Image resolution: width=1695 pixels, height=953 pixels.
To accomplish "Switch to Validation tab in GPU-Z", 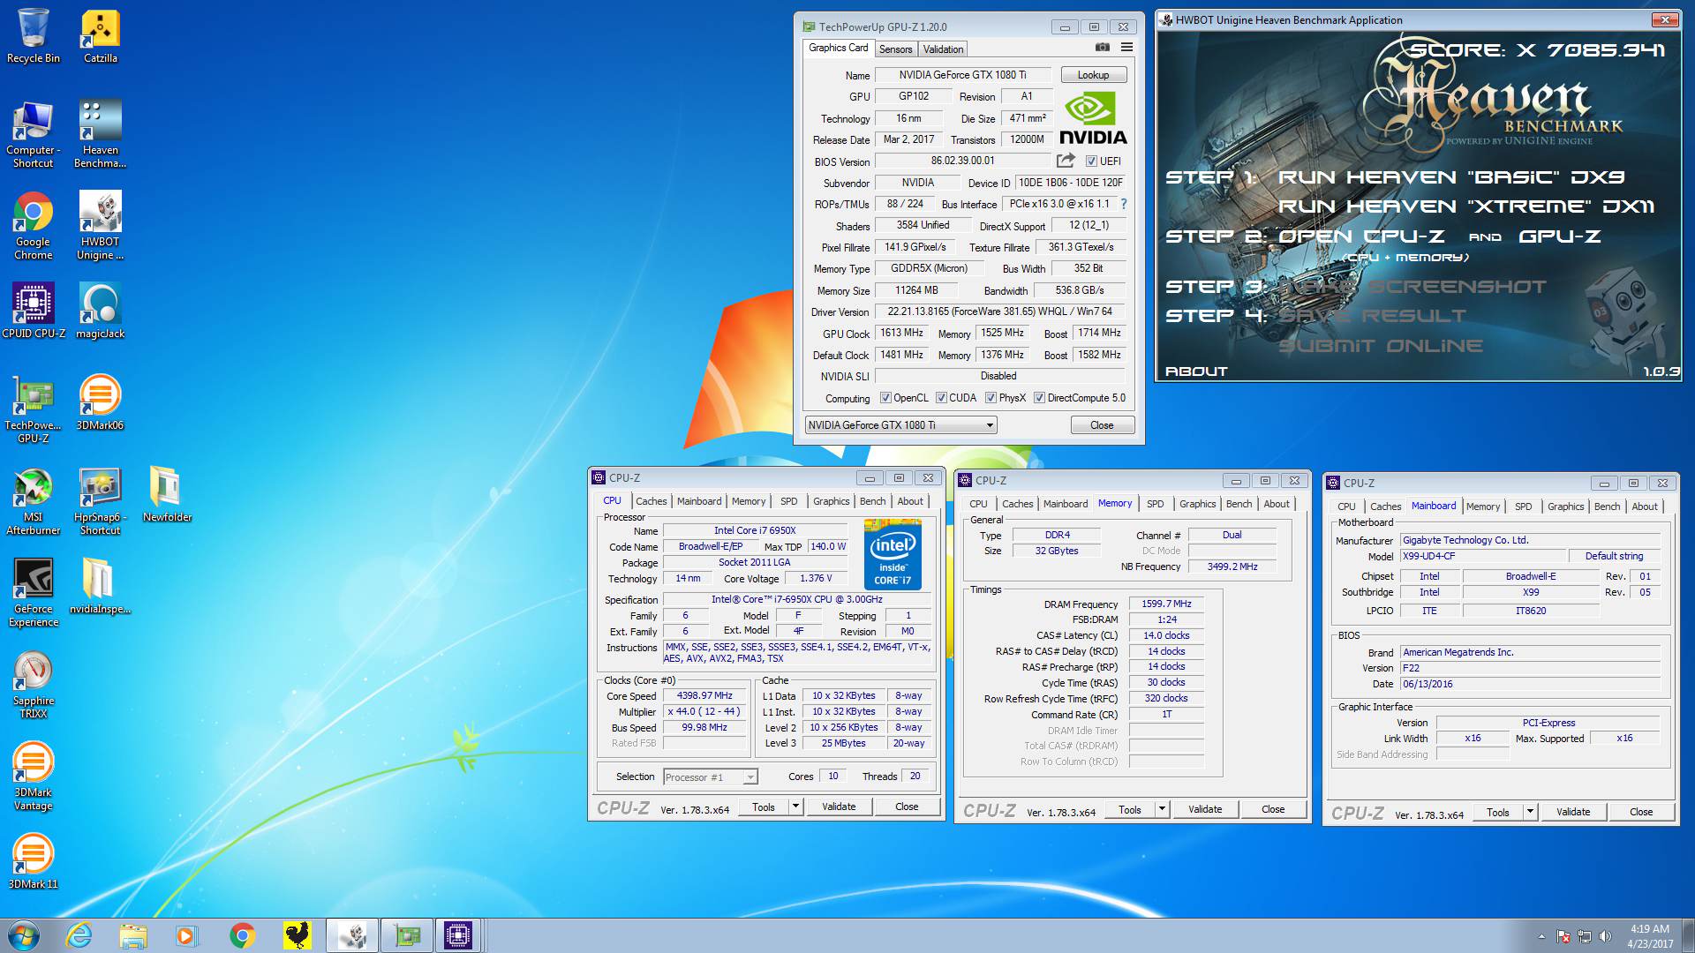I will tap(943, 49).
